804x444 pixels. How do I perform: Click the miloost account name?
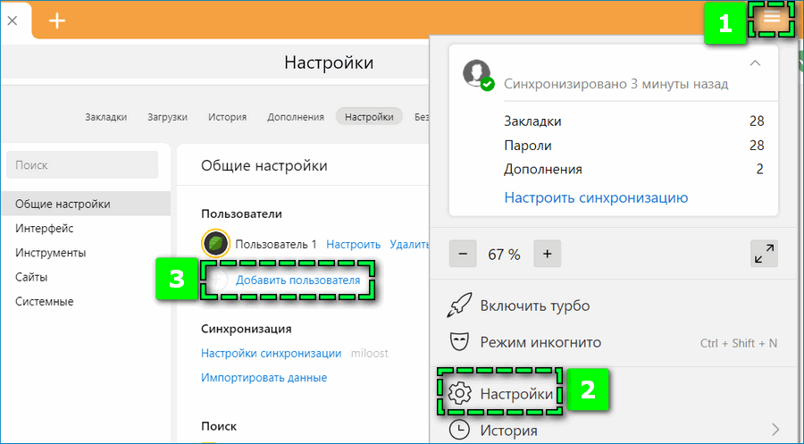tap(369, 353)
